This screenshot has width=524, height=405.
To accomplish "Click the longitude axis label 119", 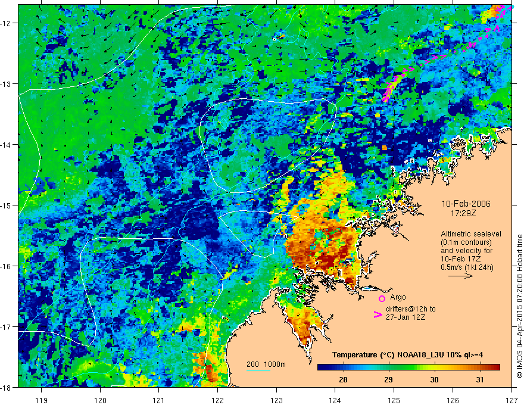I will [x=42, y=400].
